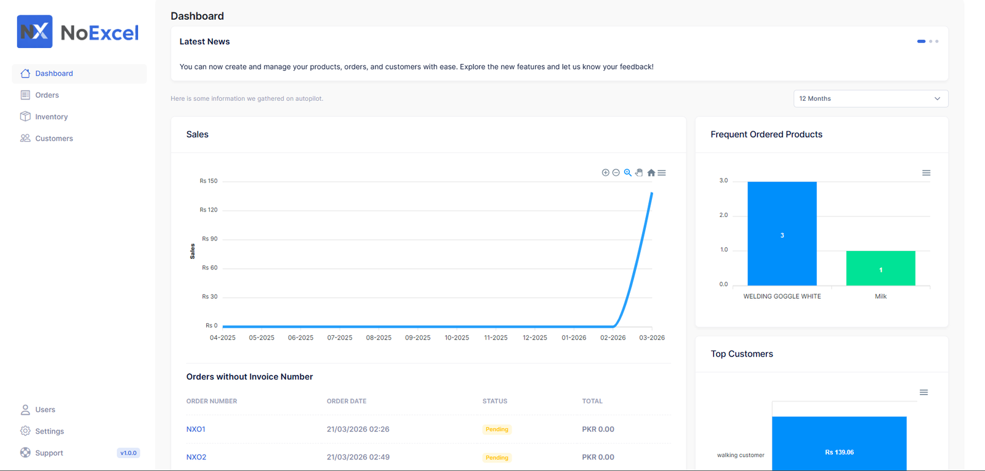Viewport: 985px width, 471px height.
Task: Open Top Customers chart menu
Action: pyautogui.click(x=924, y=392)
